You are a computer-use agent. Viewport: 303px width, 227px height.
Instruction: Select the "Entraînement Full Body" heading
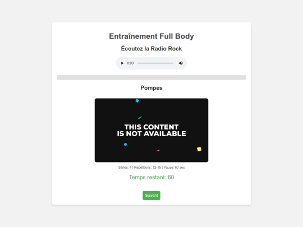tap(151, 36)
